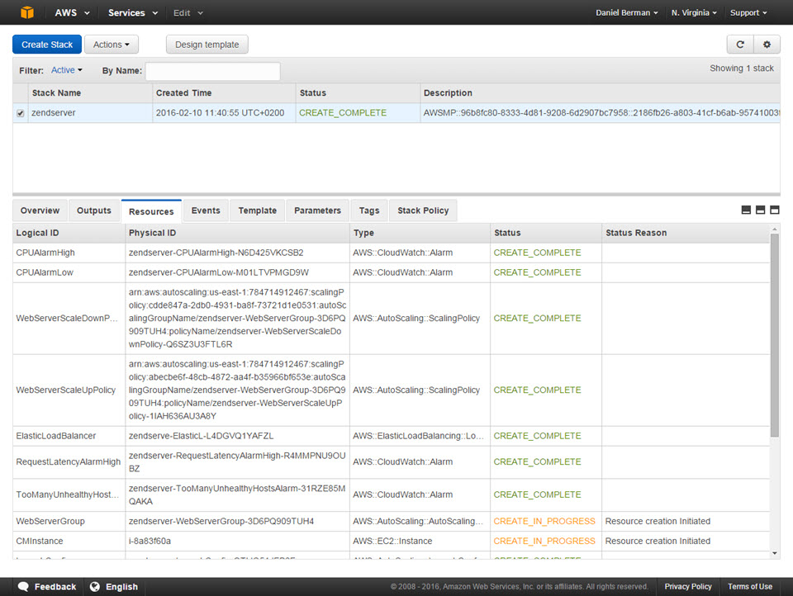Expand the Support menu
Viewport: 793px width, 596px height.
748,12
